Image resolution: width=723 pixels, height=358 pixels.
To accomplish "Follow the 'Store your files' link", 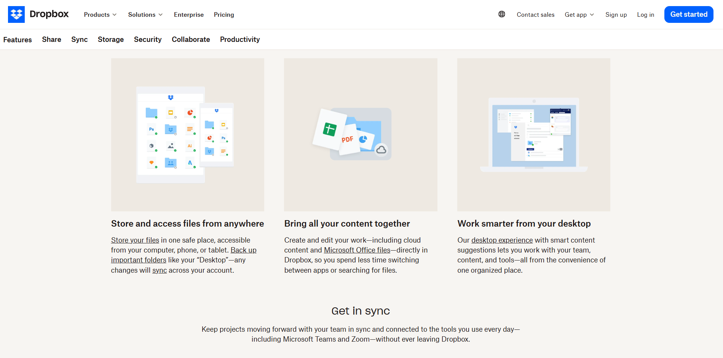I will tap(135, 240).
